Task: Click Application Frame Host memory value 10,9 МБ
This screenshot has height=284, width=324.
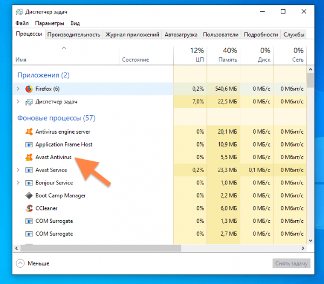Action: 227,144
